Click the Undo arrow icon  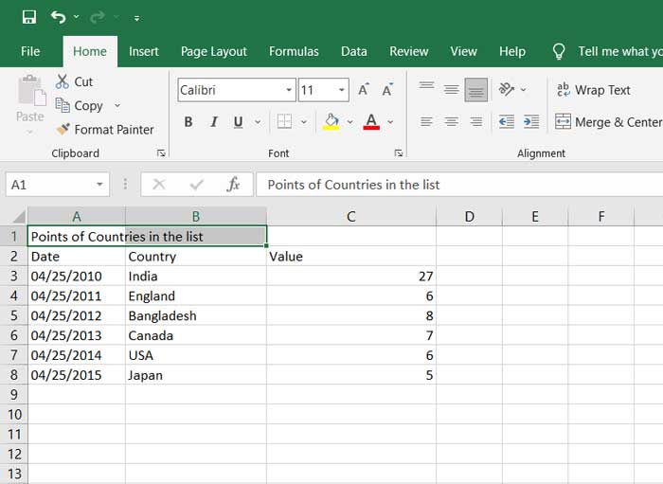pos(59,17)
